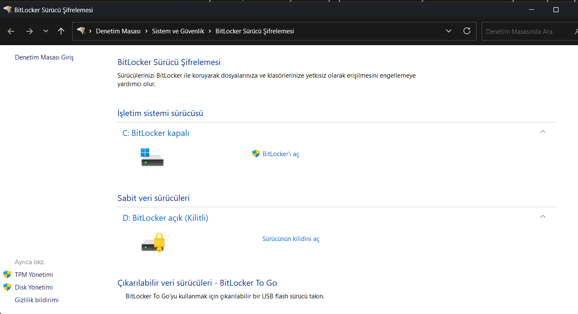Open TPM Yönetimi
578x314 pixels.
point(34,275)
